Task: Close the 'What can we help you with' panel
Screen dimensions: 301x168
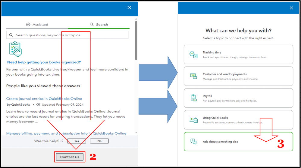Action: (x=291, y=8)
